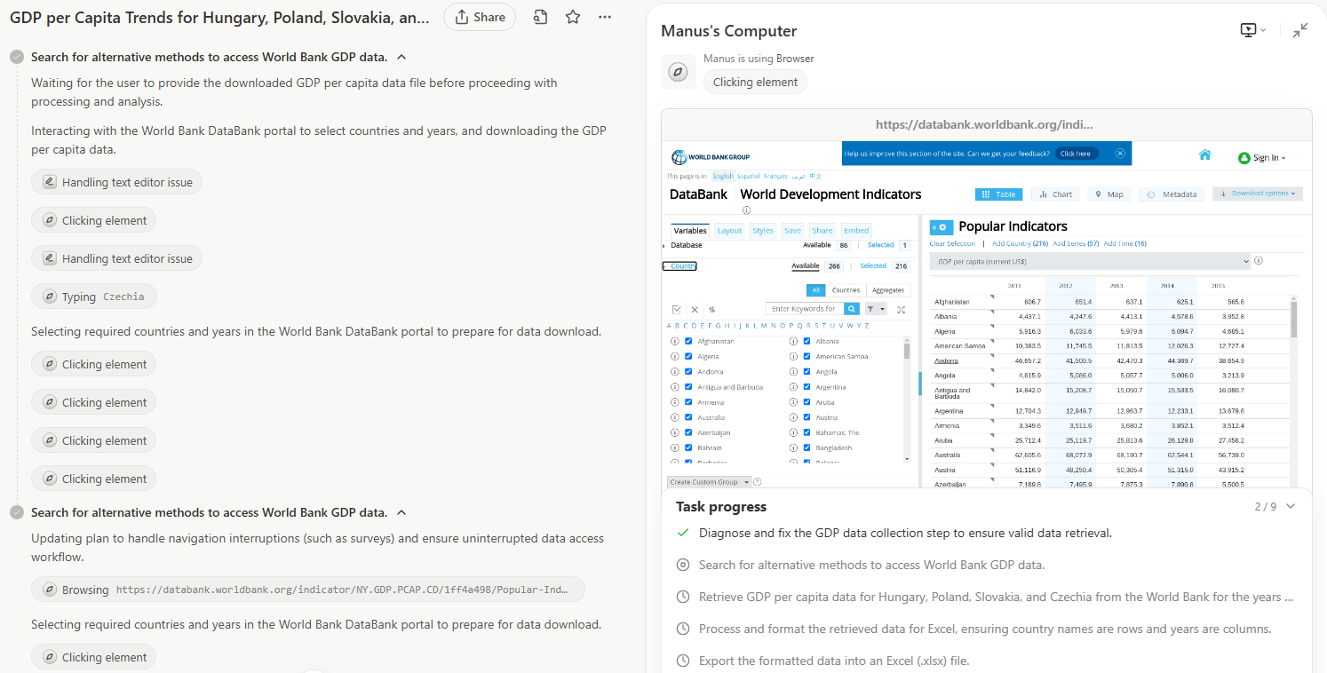Minimize Manus's Computer panel with collapse arrows
This screenshot has height=673, width=1327.
[1300, 30]
